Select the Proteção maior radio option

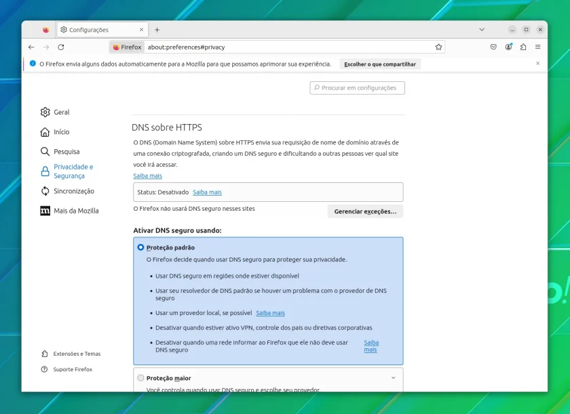tap(140, 378)
